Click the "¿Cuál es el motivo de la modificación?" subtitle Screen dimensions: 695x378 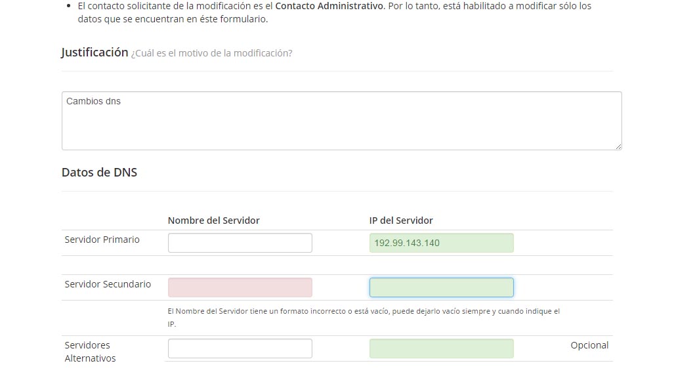(211, 53)
